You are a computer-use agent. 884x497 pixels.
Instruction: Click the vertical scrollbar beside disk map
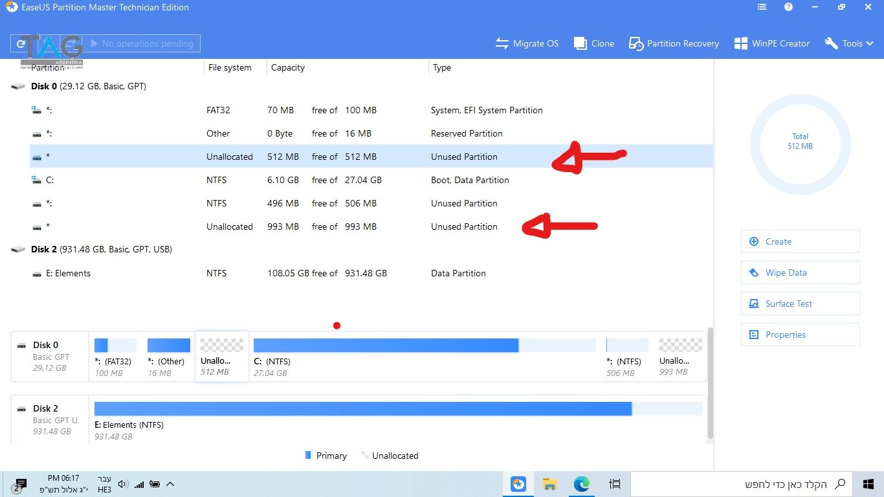711,383
